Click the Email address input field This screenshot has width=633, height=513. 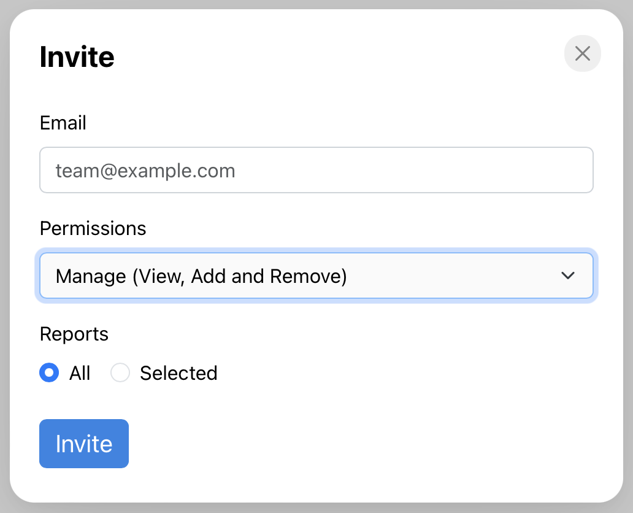pyautogui.click(x=316, y=170)
